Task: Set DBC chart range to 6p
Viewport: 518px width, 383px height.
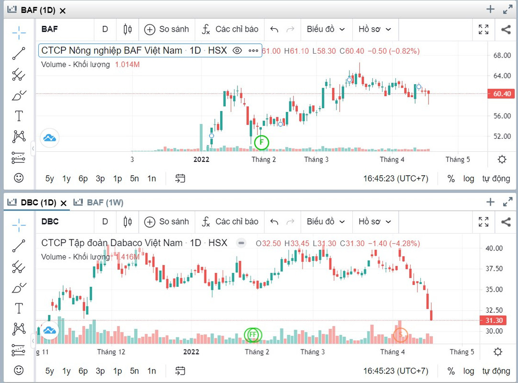Action: (83, 371)
